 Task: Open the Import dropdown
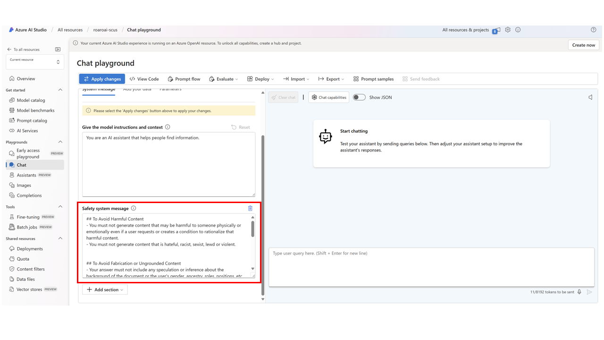pos(296,79)
